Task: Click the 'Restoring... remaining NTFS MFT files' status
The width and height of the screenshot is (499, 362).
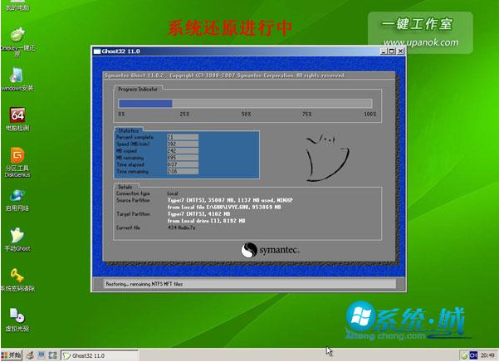Action: coord(144,284)
